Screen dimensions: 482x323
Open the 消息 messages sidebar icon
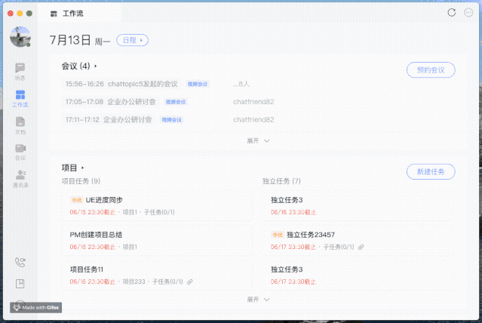tap(20, 69)
